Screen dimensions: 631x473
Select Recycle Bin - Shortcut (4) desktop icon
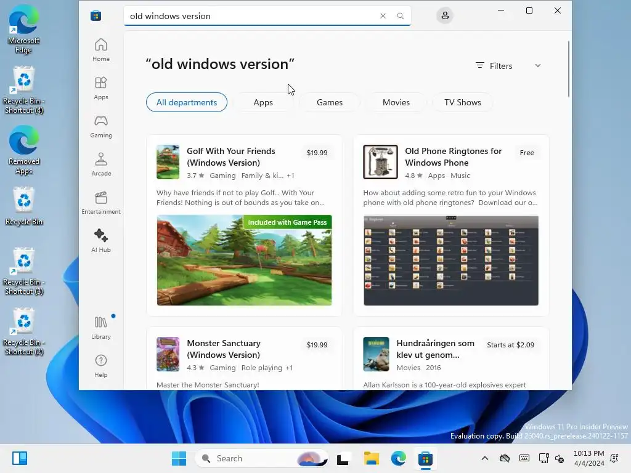click(x=24, y=90)
